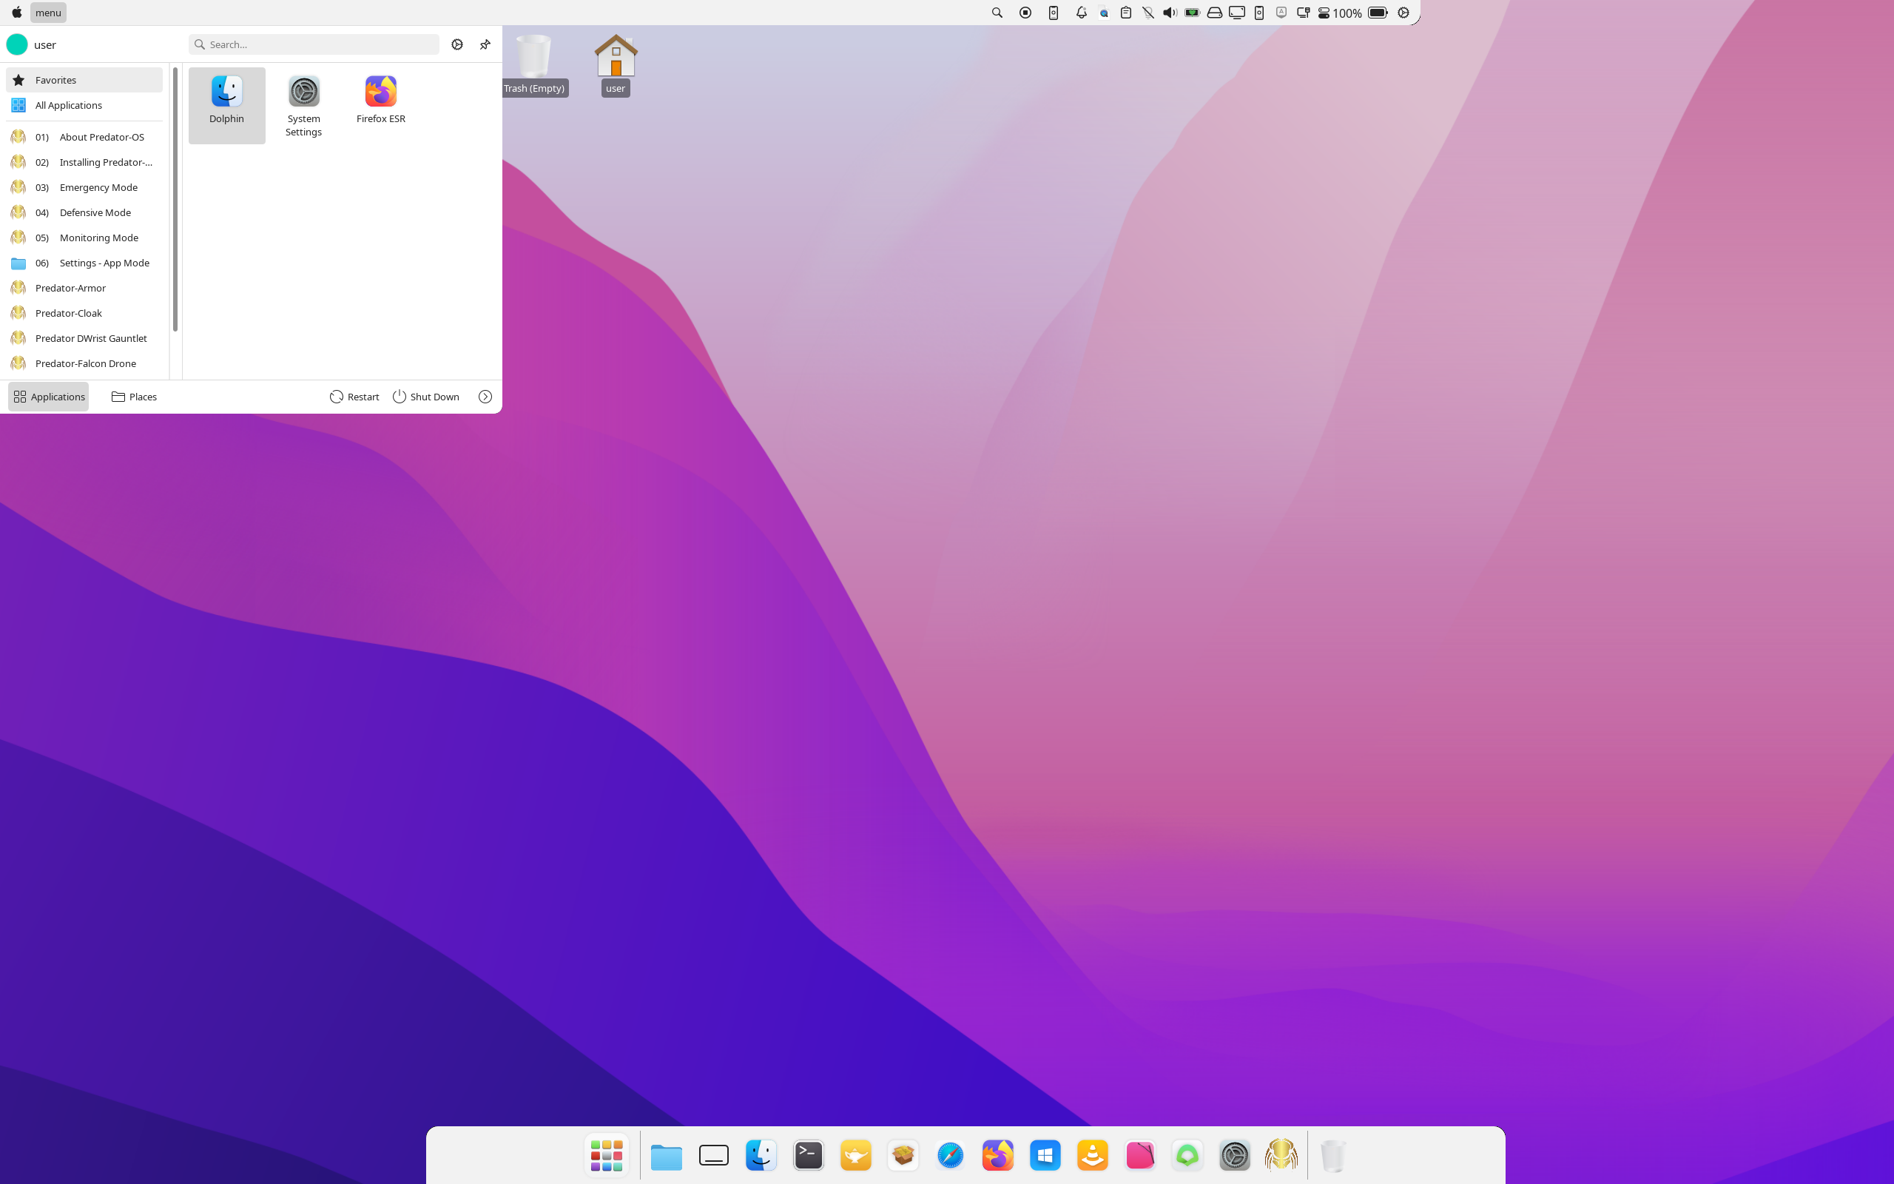Launch Firefox ESR from Favorites
The height and width of the screenshot is (1184, 1894).
380,105
